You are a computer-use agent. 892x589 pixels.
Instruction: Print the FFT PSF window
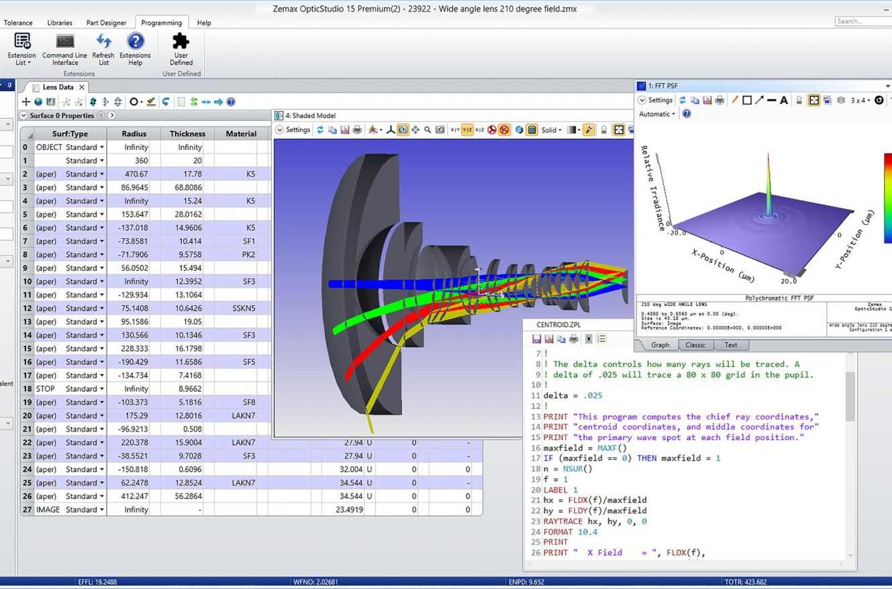[x=720, y=100]
